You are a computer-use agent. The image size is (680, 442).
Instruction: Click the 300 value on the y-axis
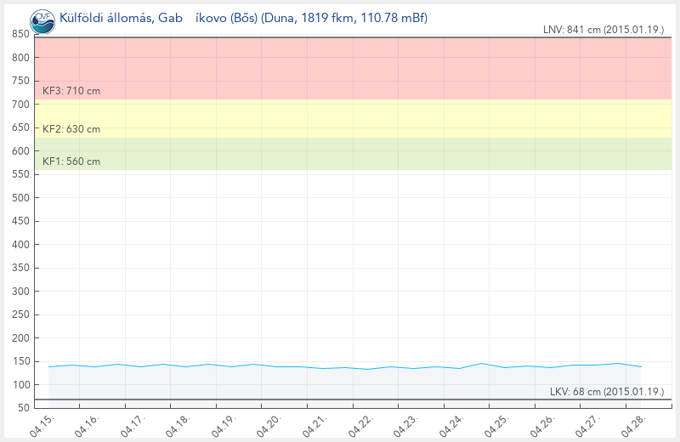coord(21,292)
